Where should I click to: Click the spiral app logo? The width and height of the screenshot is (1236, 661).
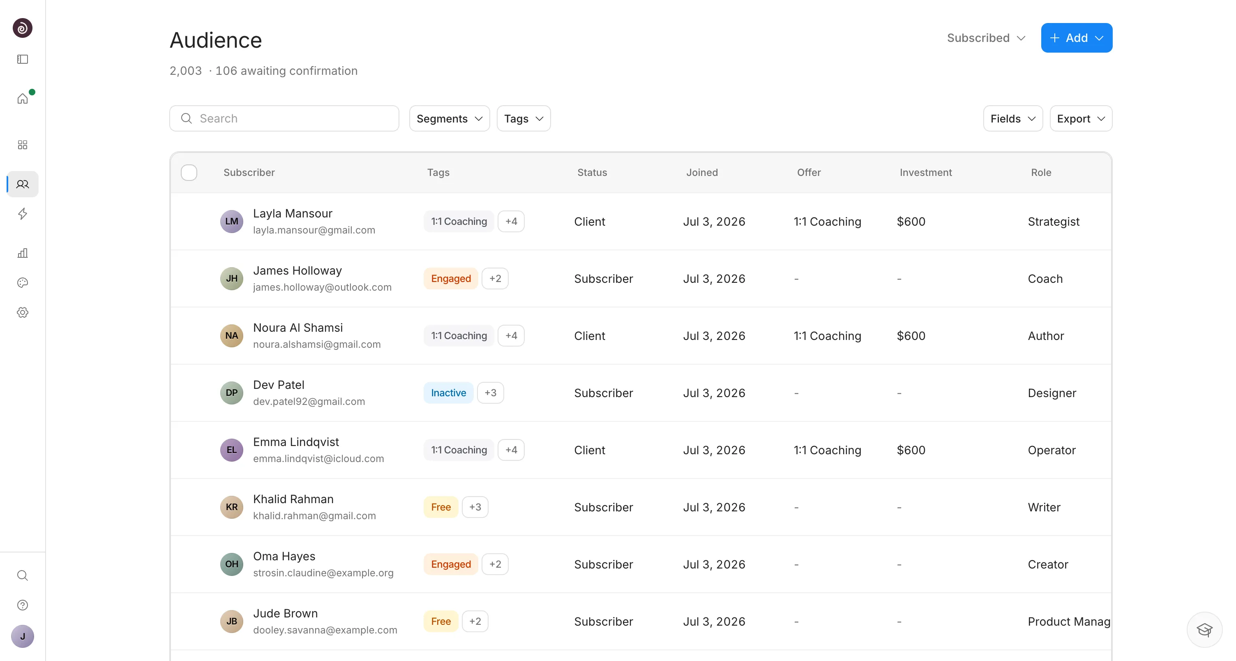23,28
